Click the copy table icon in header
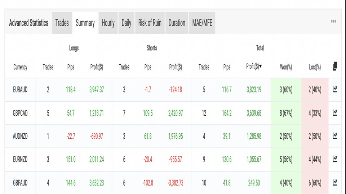Viewport: 346px width, 194px height. 335,66
